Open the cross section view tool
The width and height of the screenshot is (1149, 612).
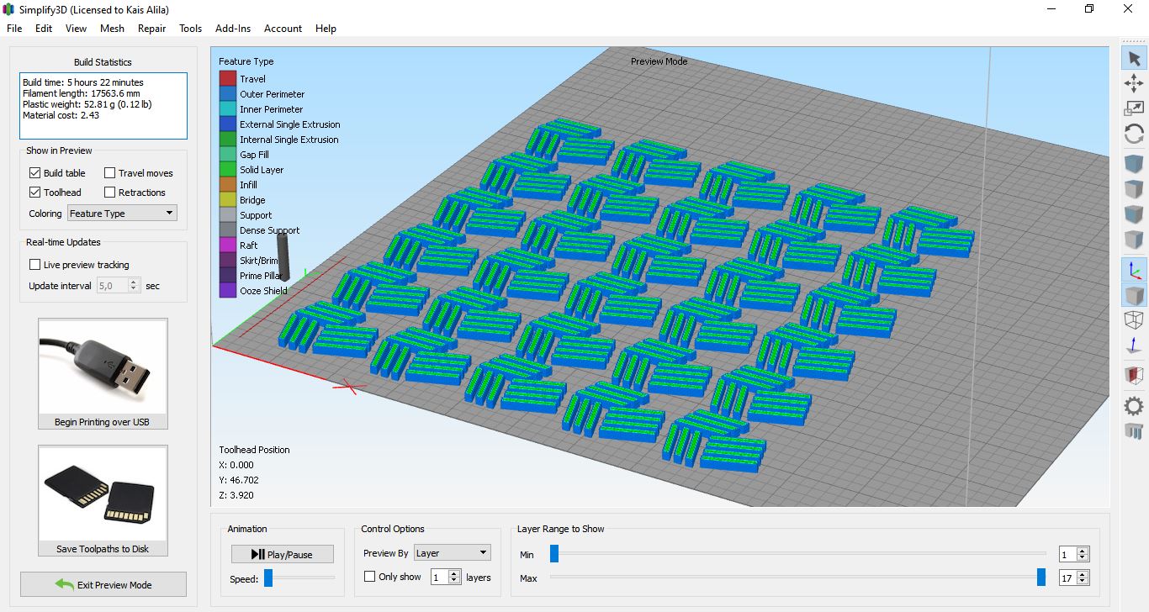pyautogui.click(x=1134, y=376)
